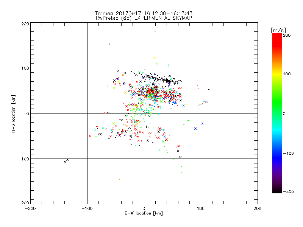Click the '-200' tick label on the N-S axis
The height and width of the screenshot is (227, 303).
tap(23, 203)
